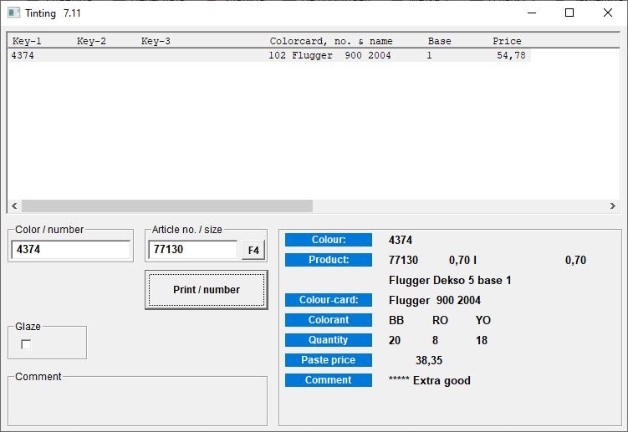Minimize the Tinting window
This screenshot has width=628, height=432.
(532, 13)
